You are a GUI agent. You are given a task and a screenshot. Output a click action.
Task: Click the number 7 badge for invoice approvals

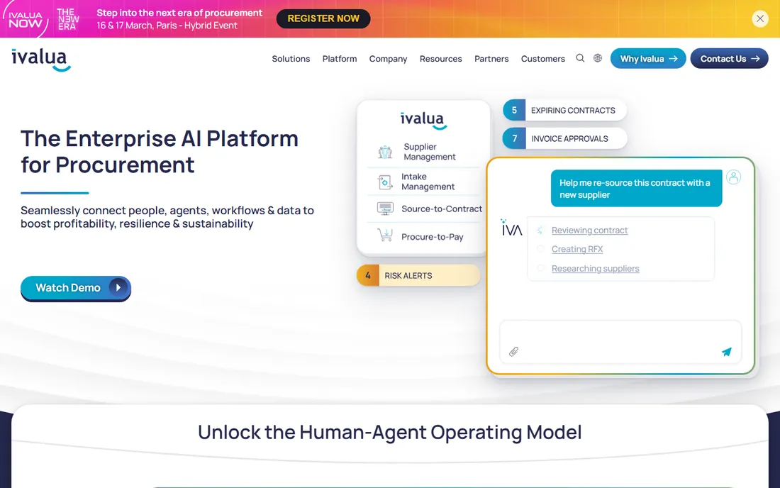coord(514,139)
